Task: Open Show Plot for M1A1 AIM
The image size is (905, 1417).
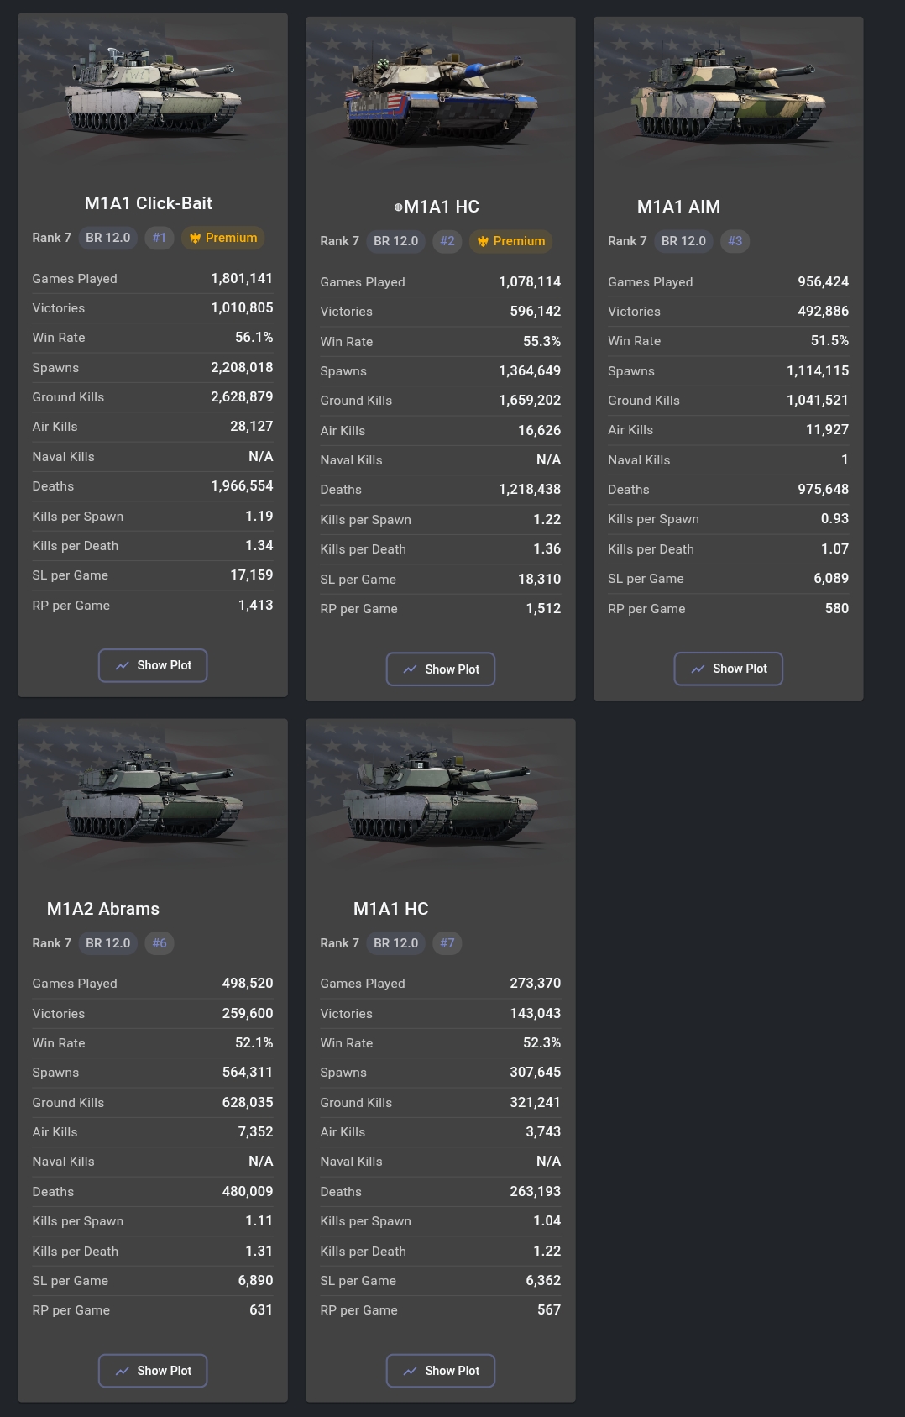Action: pos(729,669)
